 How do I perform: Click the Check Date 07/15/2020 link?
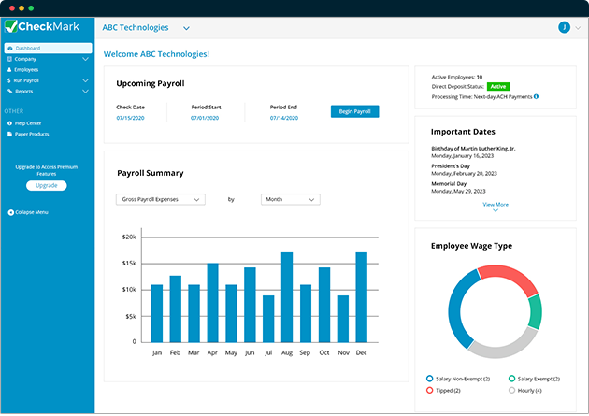point(130,118)
